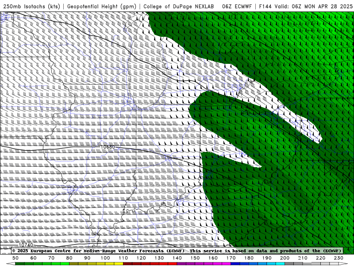The height and width of the screenshot is (266, 354).
Task: Click the bright red swatch ending at 140
Action: tap(173, 264)
